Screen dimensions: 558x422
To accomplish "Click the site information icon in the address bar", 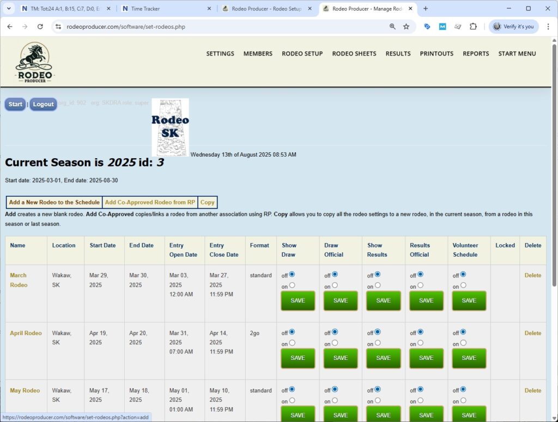I will pos(58,27).
